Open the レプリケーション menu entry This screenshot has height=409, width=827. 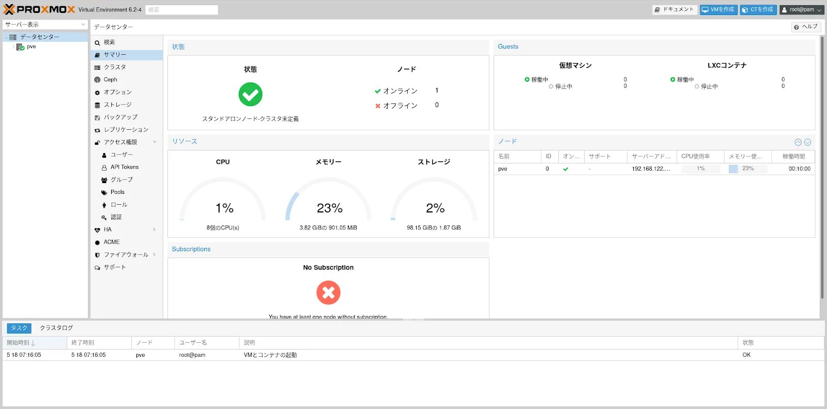coord(127,130)
